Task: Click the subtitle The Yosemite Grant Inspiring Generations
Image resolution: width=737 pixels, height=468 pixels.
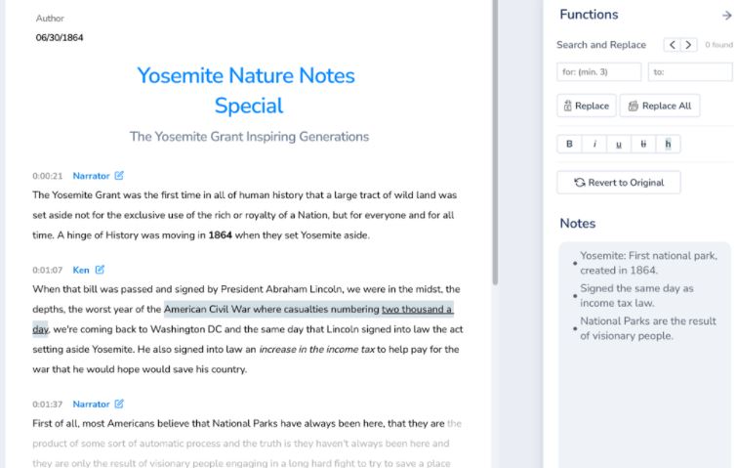Action: (249, 137)
